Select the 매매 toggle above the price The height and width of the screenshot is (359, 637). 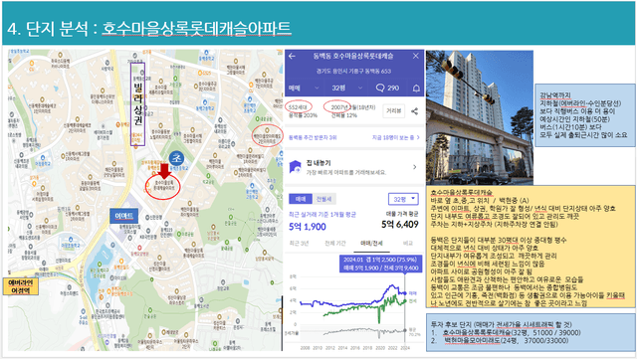coord(301,199)
